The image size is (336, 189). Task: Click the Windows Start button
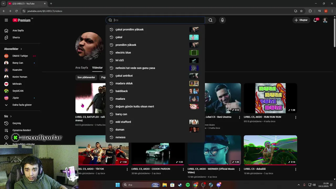(x=118, y=185)
